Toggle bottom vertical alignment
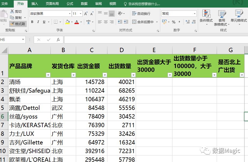The image size is (248, 162). [112, 13]
